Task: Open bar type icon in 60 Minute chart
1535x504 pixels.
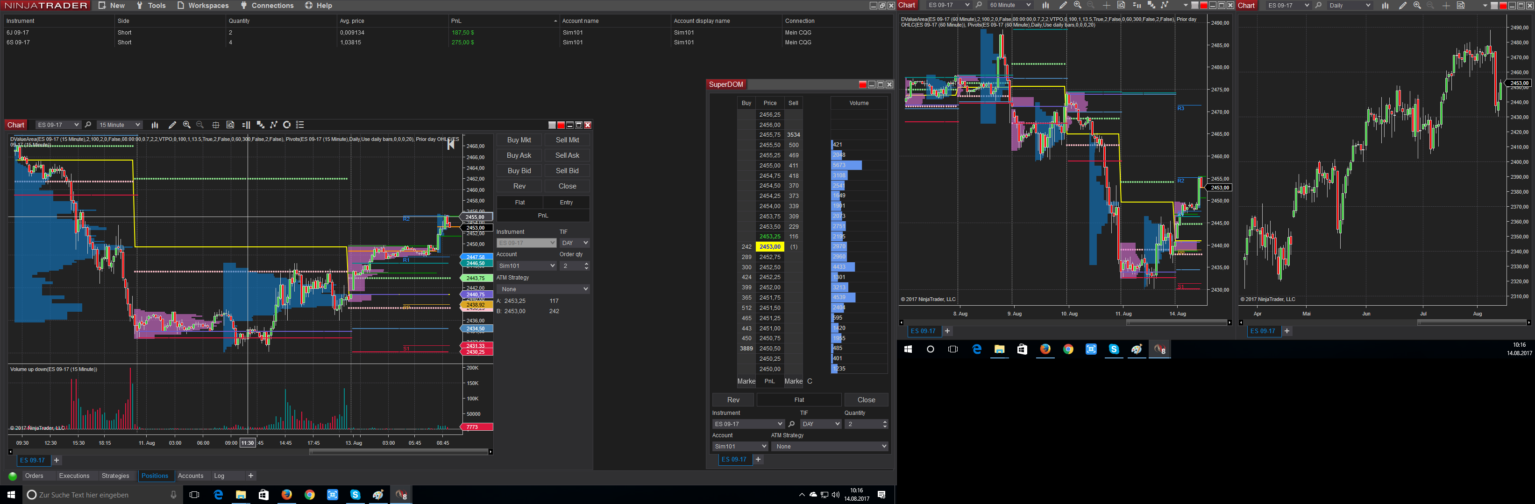Action: (1045, 5)
